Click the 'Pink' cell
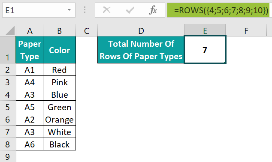272x162 pixels. [60, 82]
